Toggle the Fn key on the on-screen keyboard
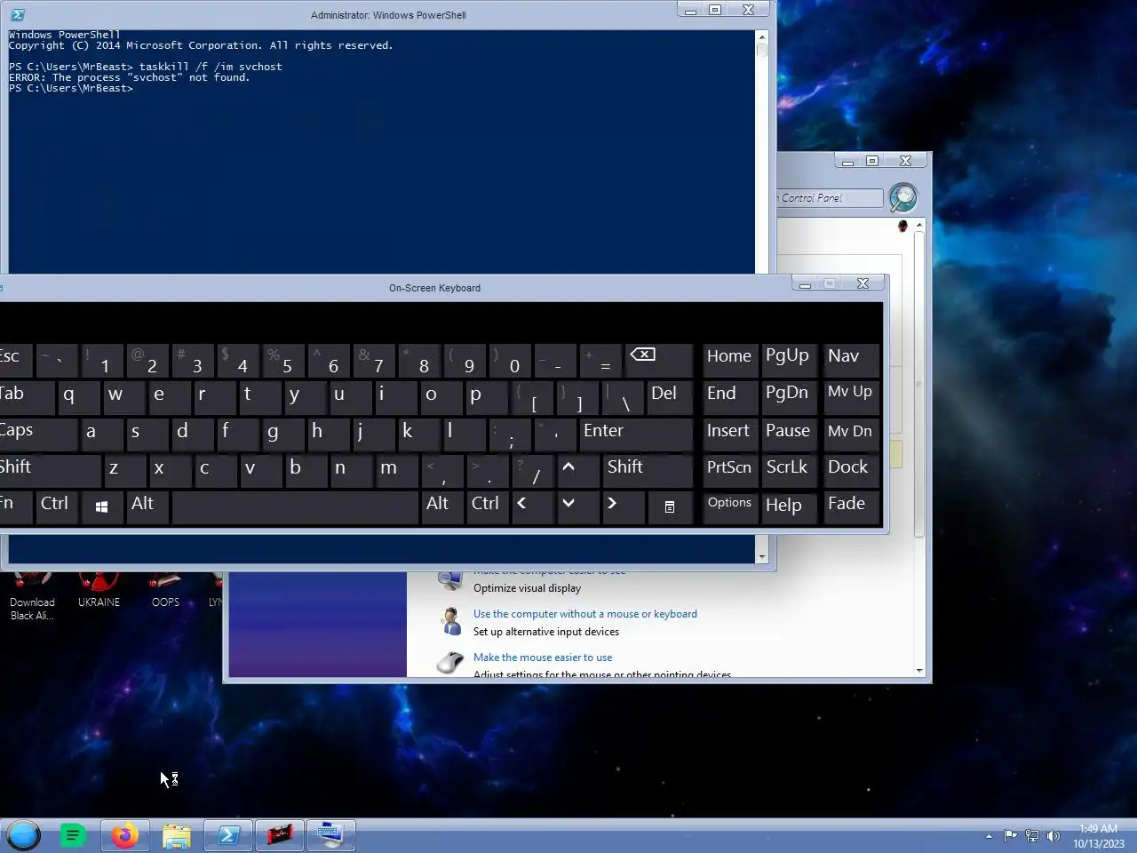 (x=15, y=506)
